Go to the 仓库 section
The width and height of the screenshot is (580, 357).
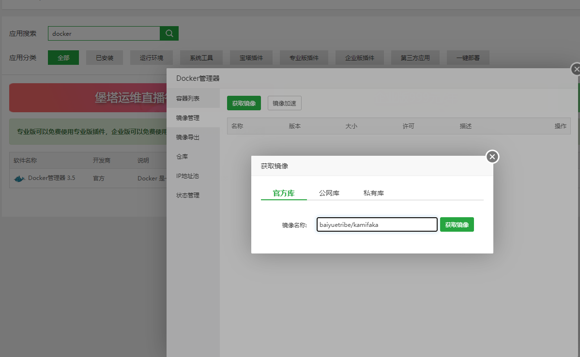181,156
